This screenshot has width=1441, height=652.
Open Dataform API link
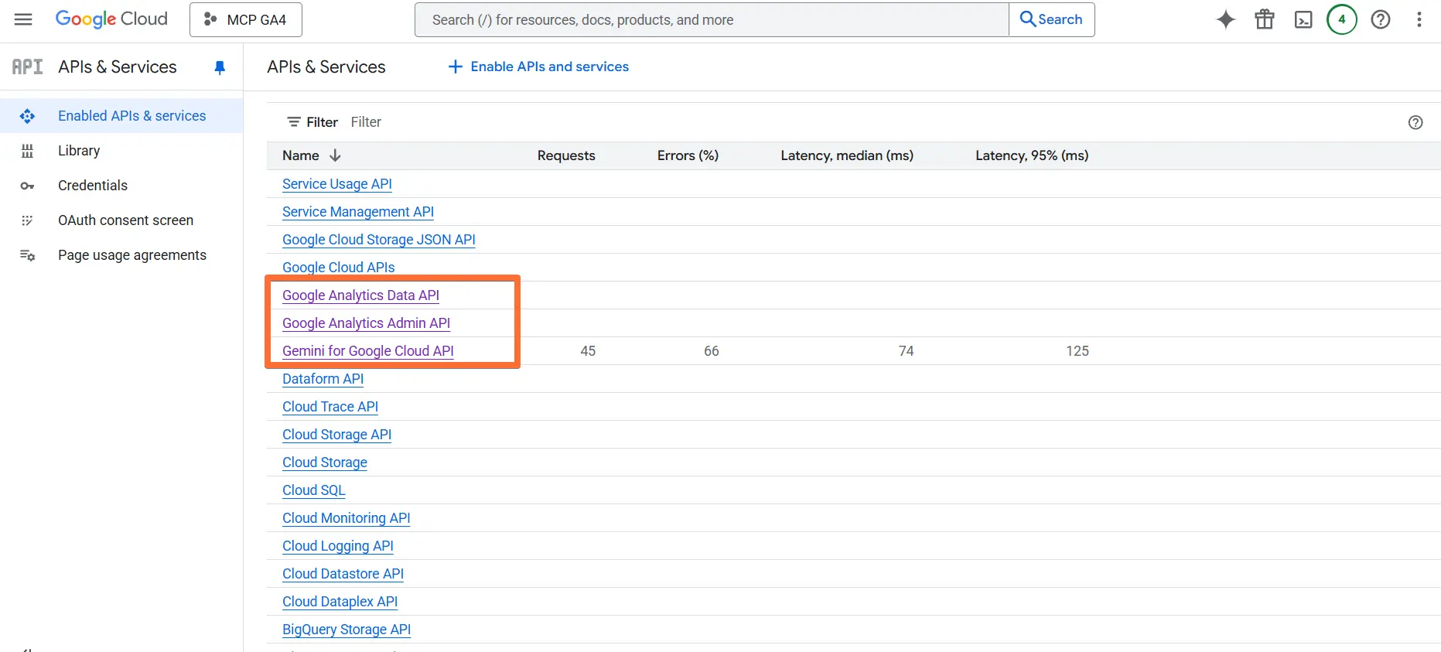[323, 379]
